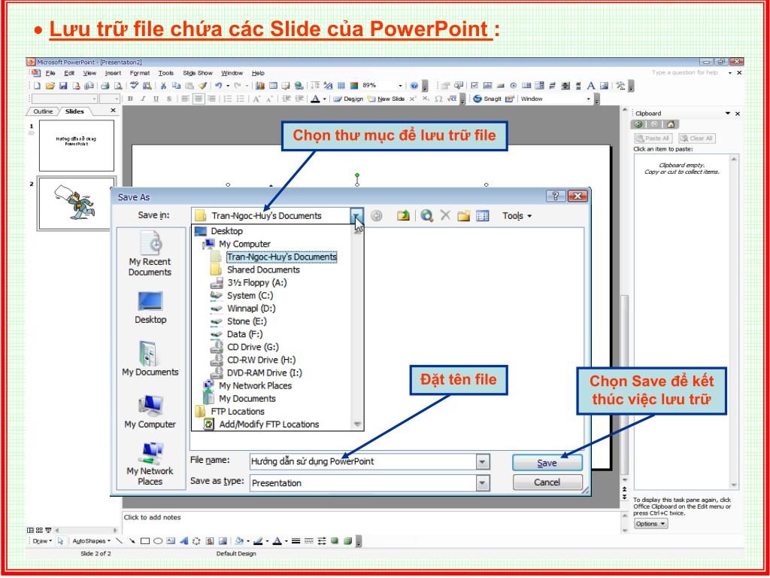770x578 pixels.
Task: Open the Insert menu
Action: point(113,73)
